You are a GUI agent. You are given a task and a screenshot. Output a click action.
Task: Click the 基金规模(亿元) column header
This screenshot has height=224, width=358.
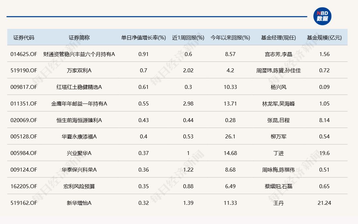324,37
